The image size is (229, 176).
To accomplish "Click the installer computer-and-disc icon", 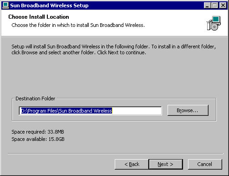I will pos(214,23).
